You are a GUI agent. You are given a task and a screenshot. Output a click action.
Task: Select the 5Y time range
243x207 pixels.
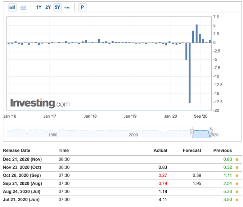click(x=57, y=7)
